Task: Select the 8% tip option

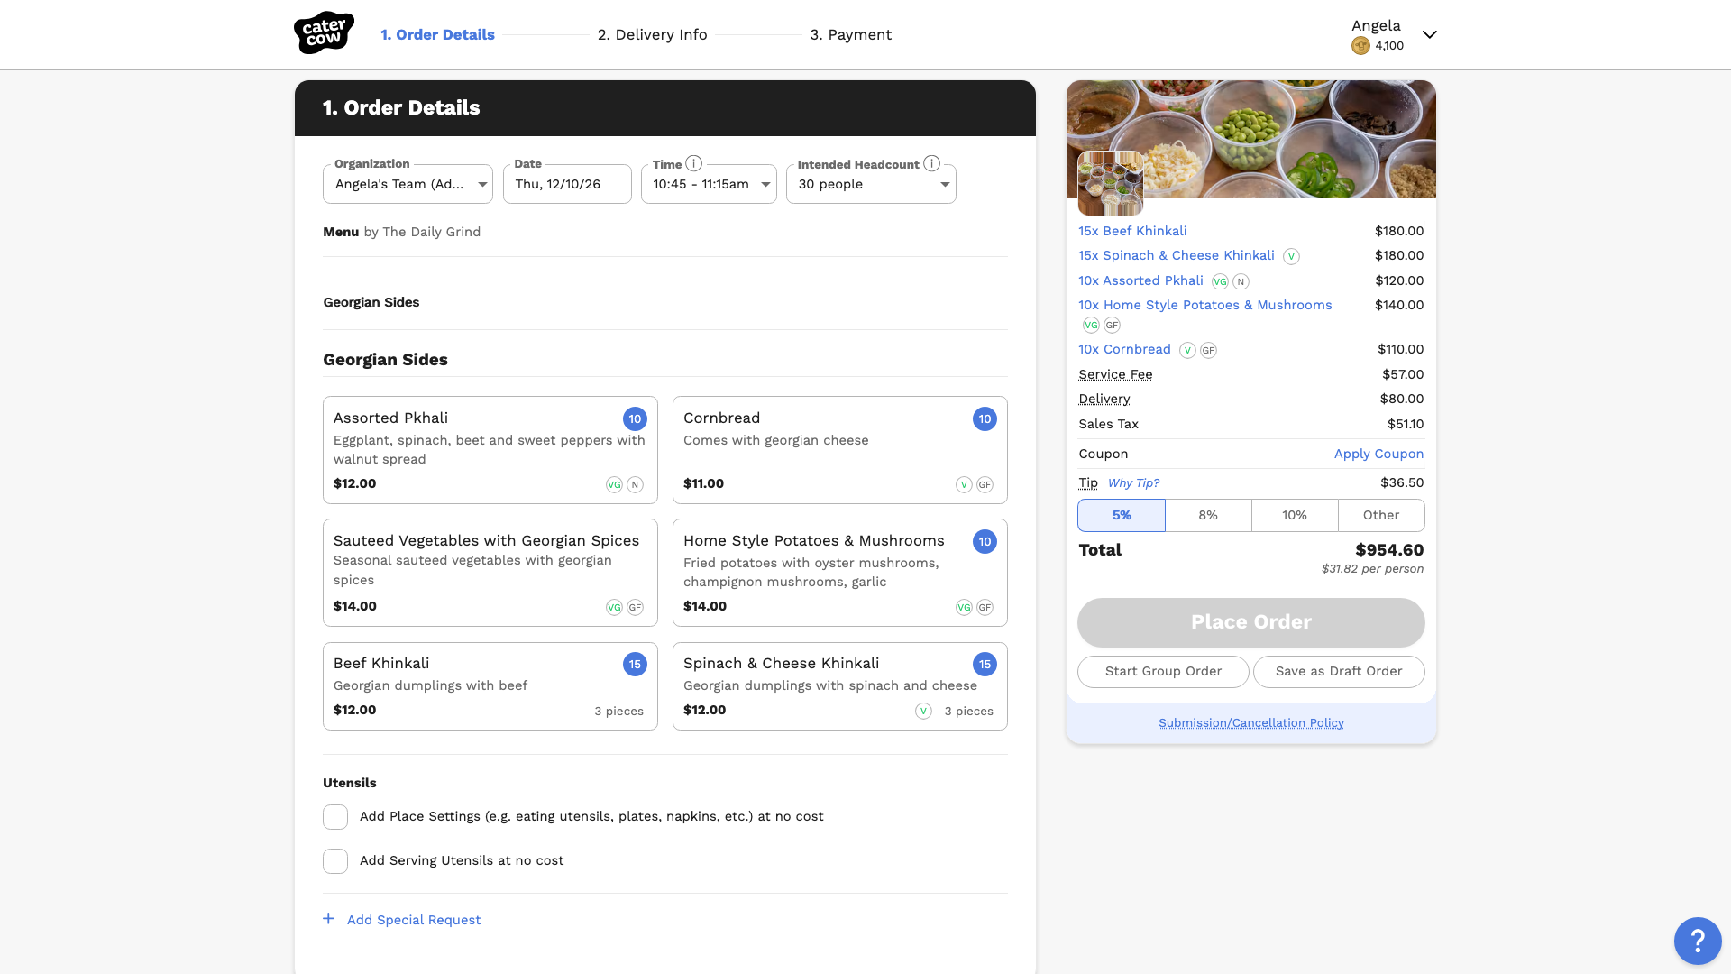Action: [1208, 515]
